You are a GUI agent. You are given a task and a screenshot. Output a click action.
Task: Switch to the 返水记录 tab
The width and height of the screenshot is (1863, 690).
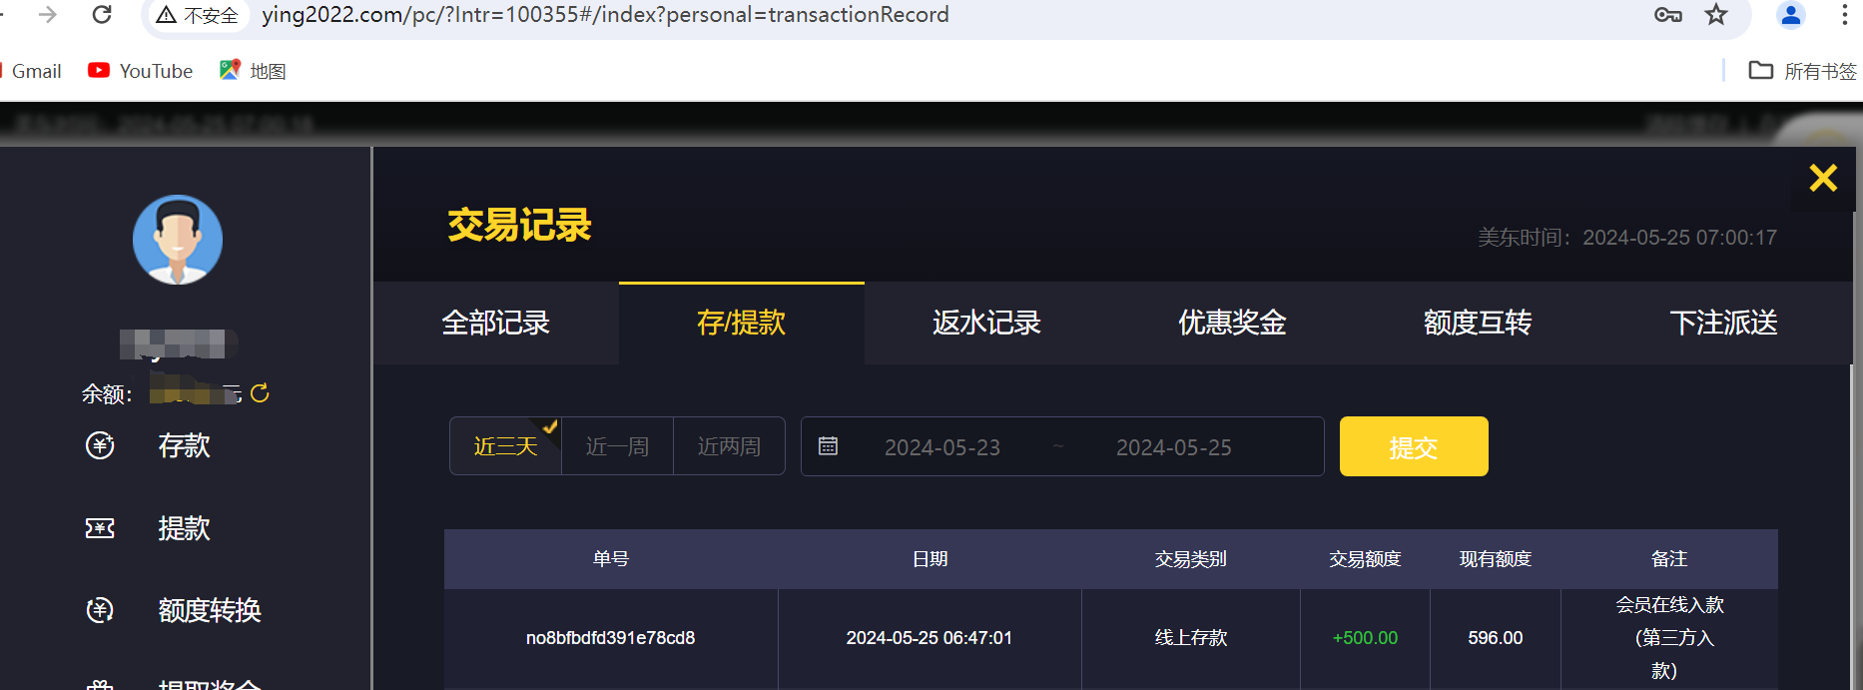pyautogui.click(x=987, y=324)
